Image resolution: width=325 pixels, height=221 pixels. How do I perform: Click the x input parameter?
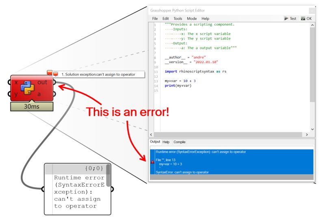click(x=16, y=82)
